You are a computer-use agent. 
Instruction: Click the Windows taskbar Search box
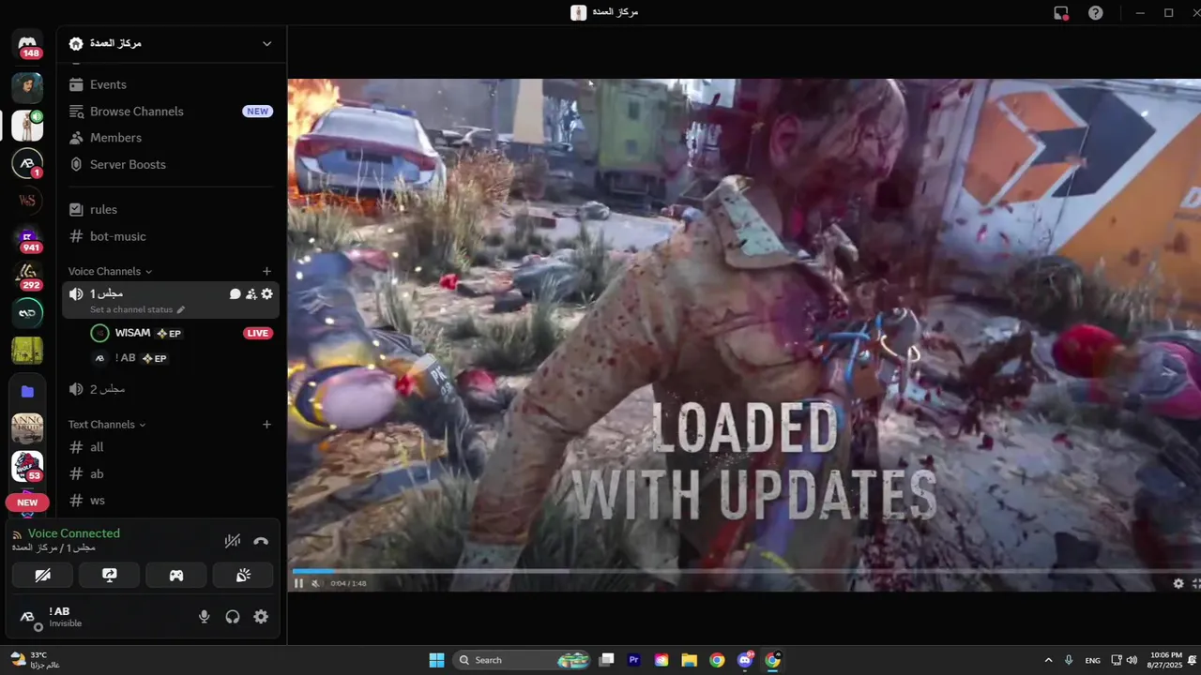523,660
